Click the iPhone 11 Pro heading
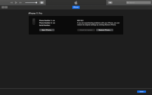Viewport: 152px width, 95px height. [35, 13]
